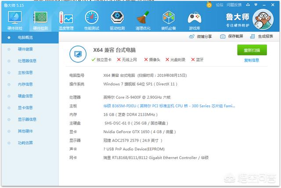Click the 生成报表 generate report button

(262, 36)
